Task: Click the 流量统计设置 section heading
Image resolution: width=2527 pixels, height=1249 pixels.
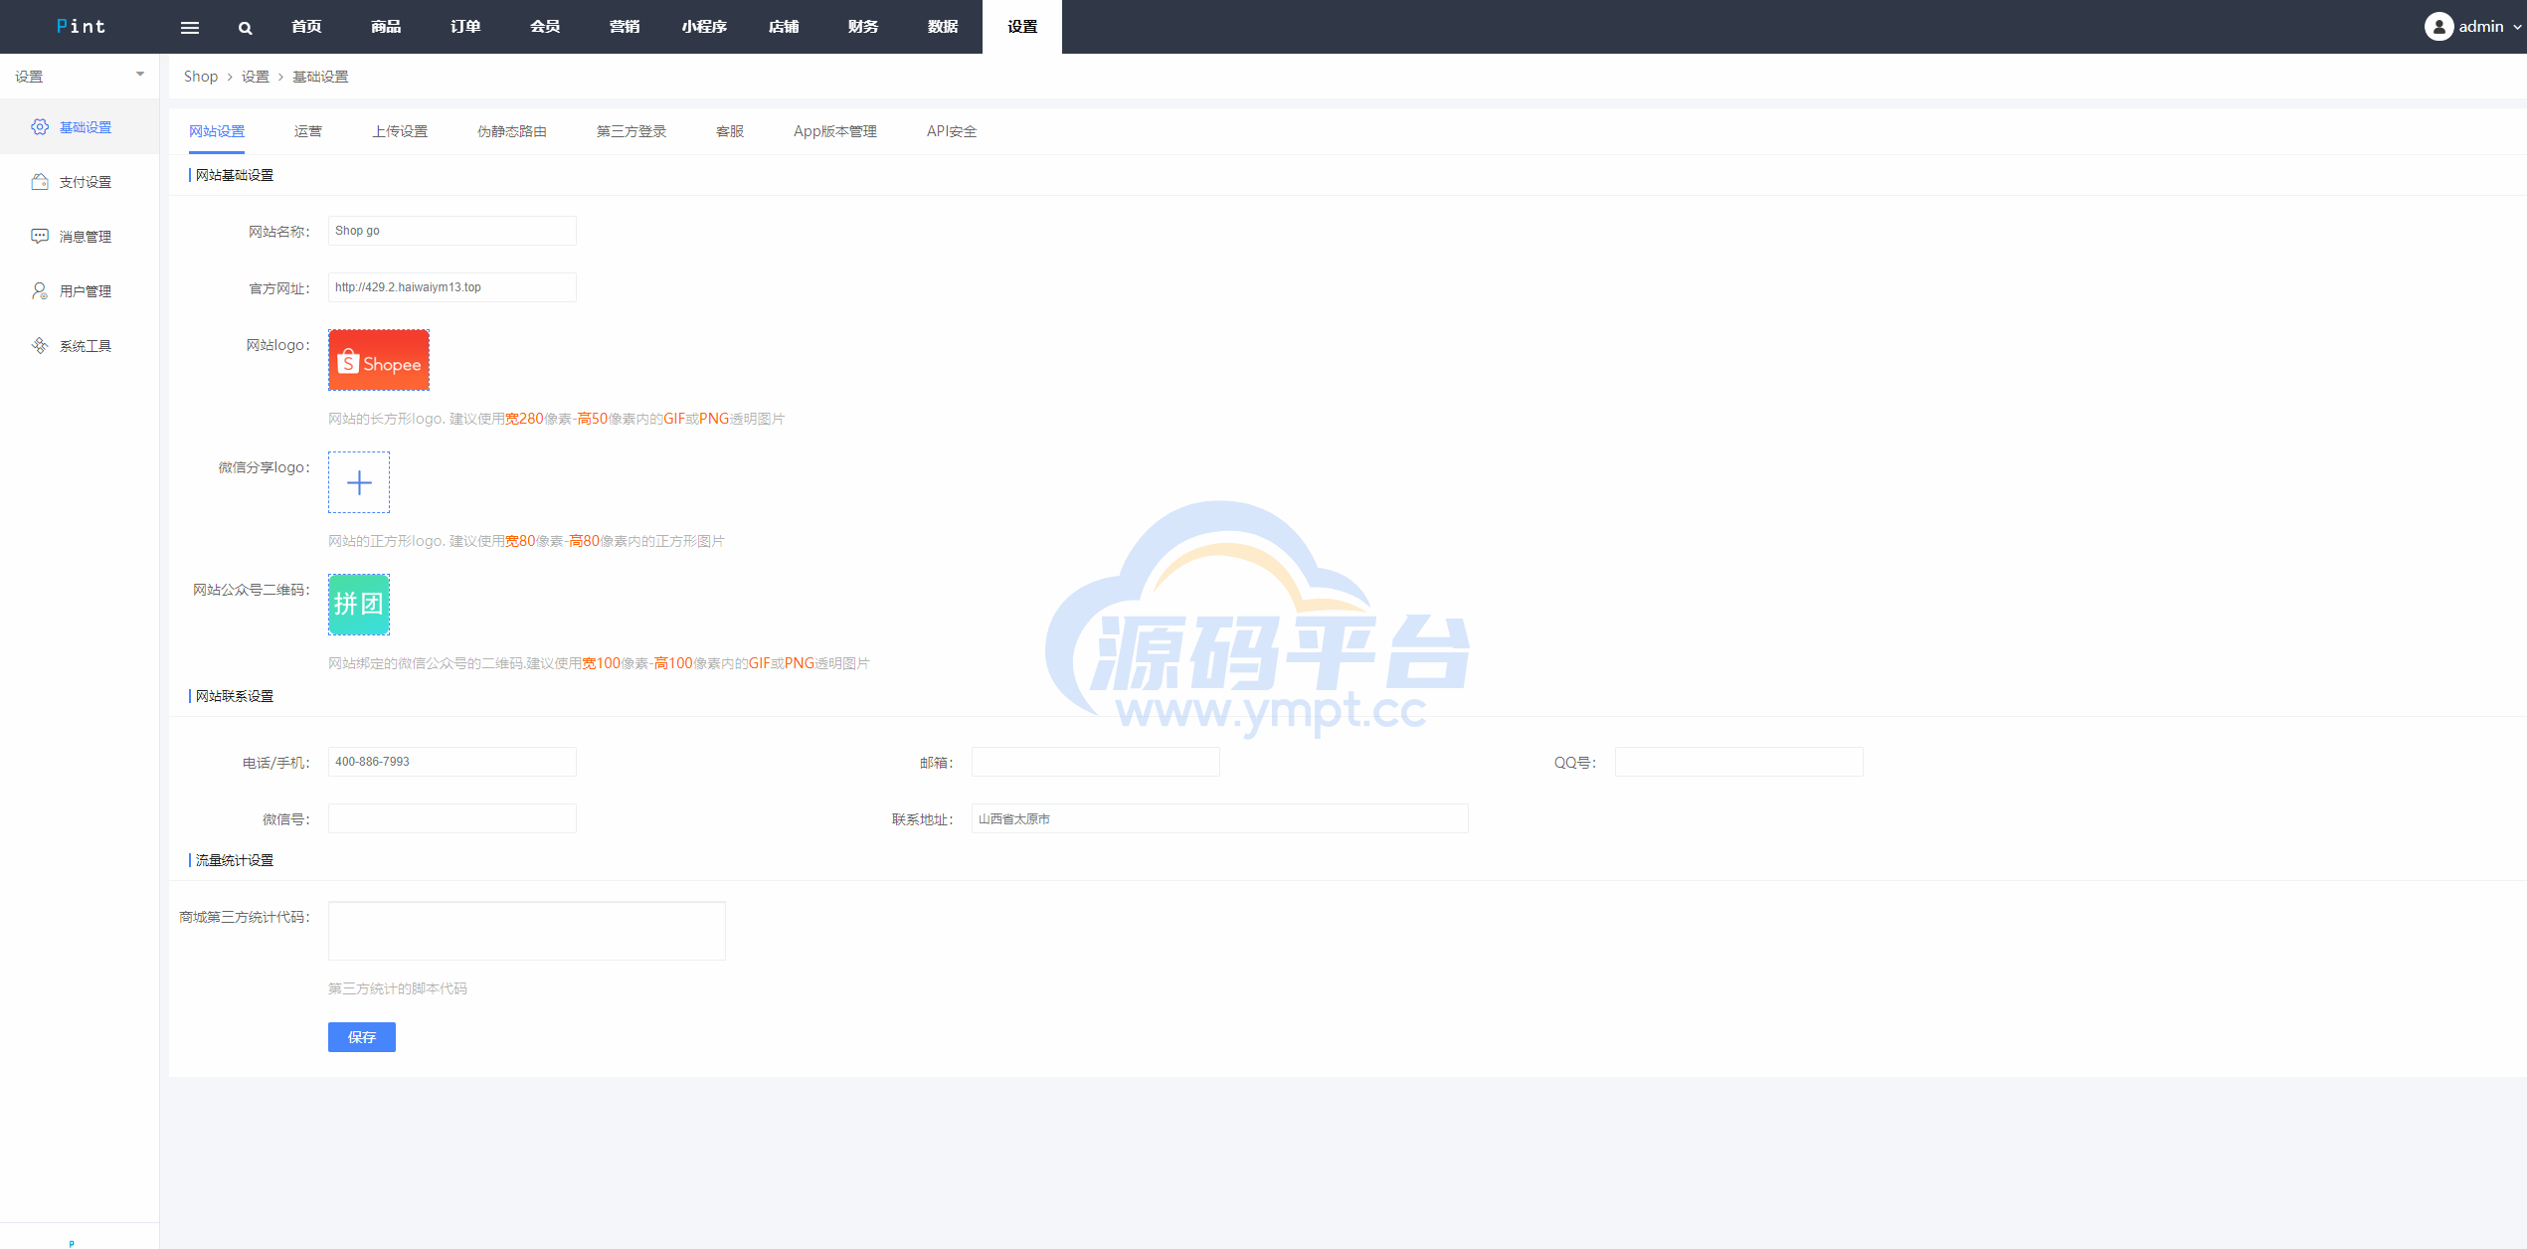Action: [235, 860]
